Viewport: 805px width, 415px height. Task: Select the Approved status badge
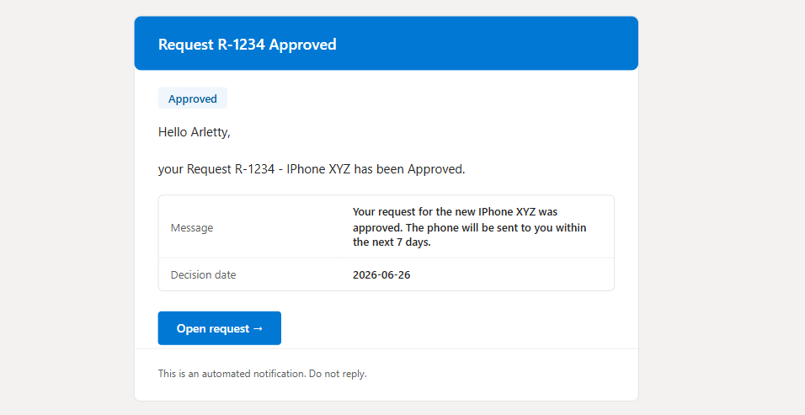pyautogui.click(x=193, y=98)
